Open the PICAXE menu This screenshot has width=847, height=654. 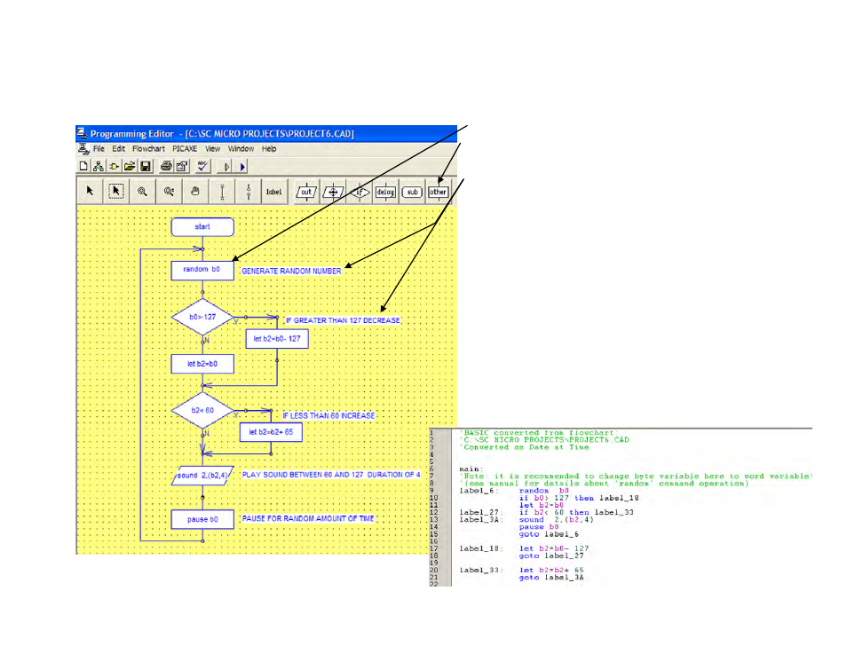(185, 148)
